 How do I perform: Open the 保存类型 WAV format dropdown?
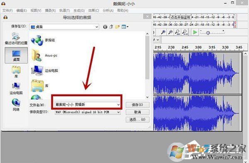coord(88,112)
